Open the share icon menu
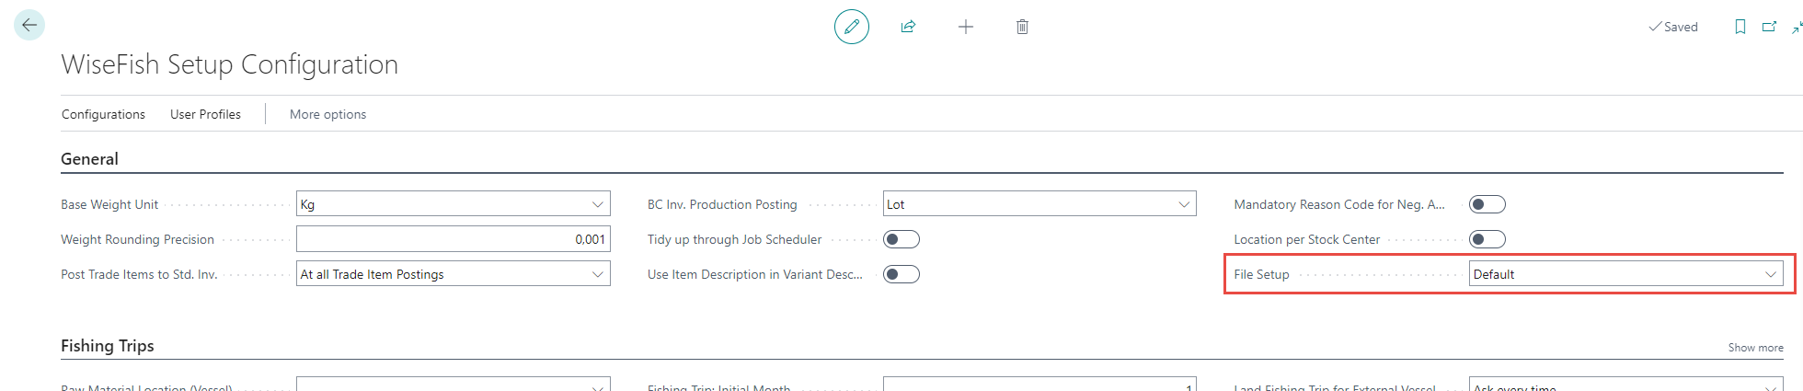Screen dimensions: 1803x391 click(x=908, y=27)
